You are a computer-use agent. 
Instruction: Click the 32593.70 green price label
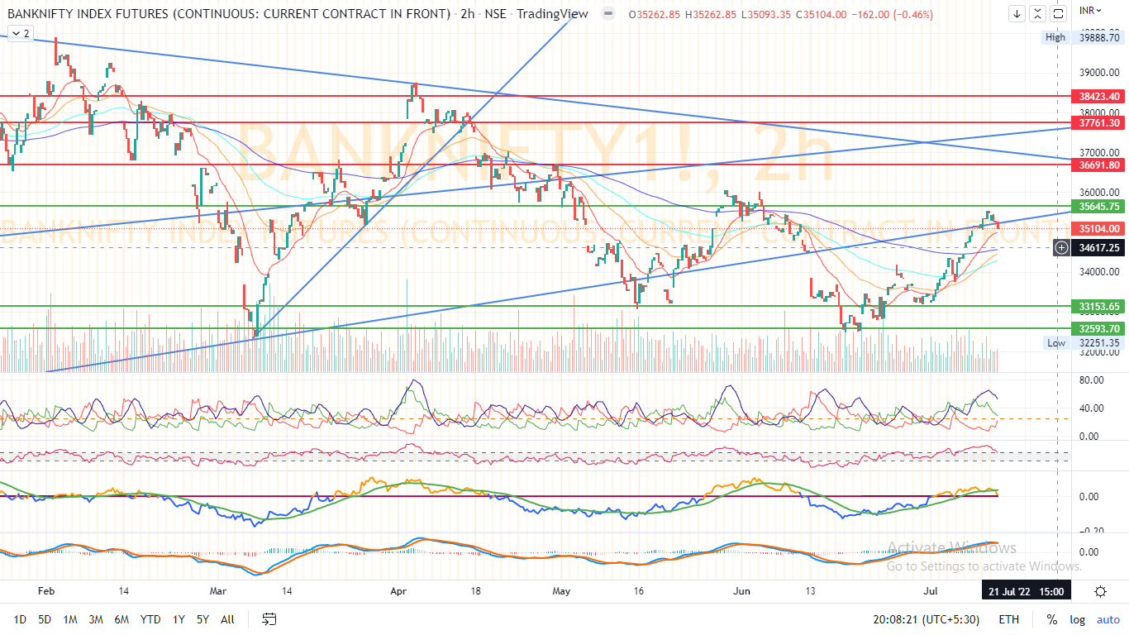tap(1099, 328)
